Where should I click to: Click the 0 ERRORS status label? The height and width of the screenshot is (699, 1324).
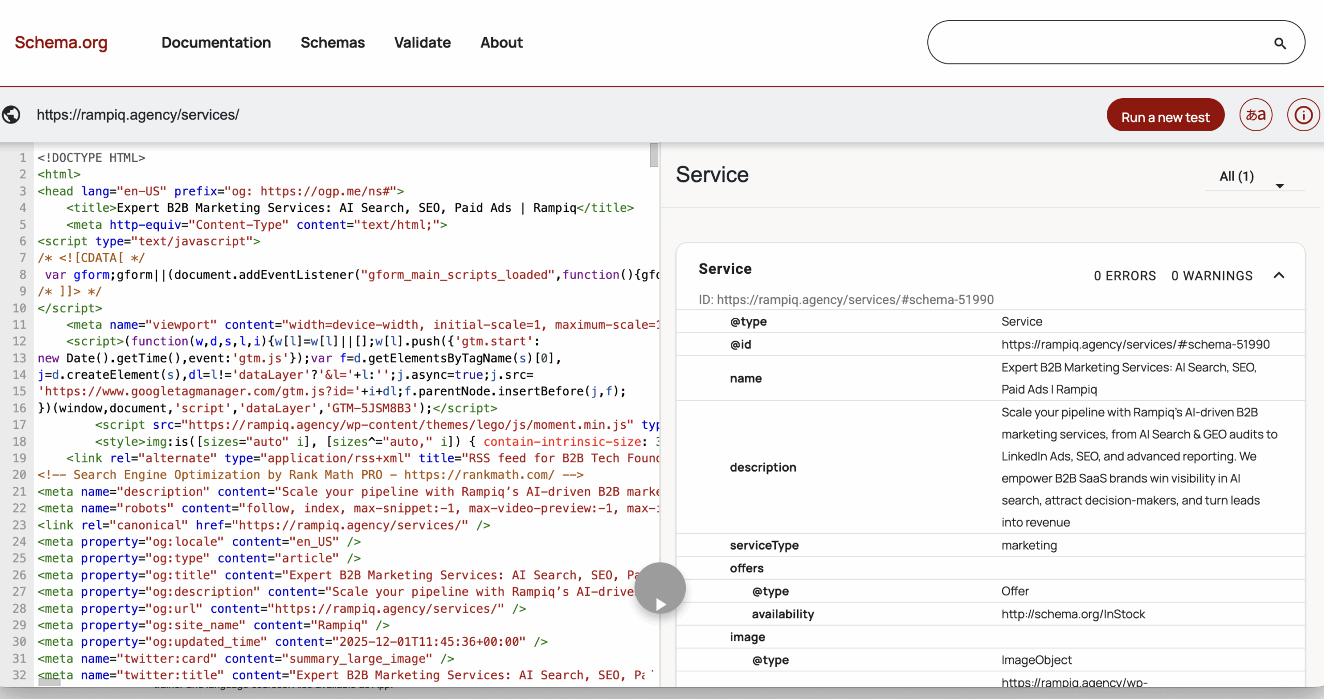[x=1125, y=275]
